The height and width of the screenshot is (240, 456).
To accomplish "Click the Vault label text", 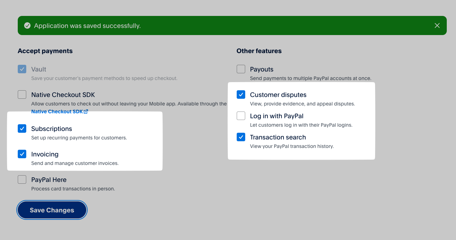I will pyautogui.click(x=39, y=69).
